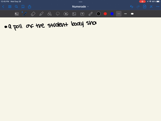Choose the blue pen color
161x121 pixels.
point(112,14)
